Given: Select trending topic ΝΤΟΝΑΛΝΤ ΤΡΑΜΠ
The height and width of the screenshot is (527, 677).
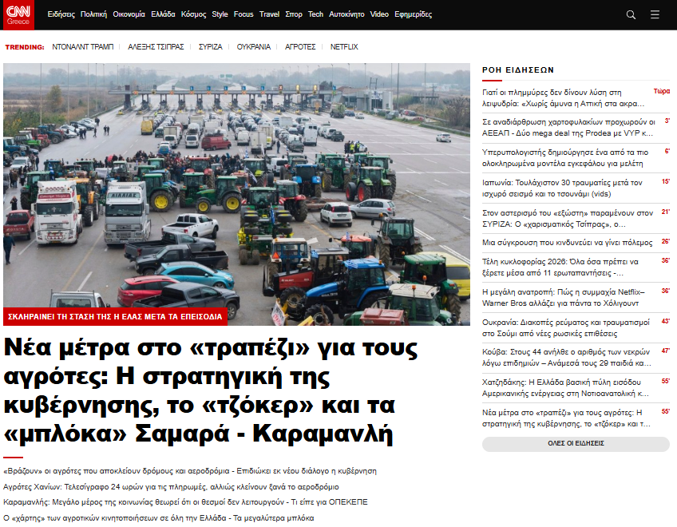Looking at the screenshot, I should click(83, 47).
